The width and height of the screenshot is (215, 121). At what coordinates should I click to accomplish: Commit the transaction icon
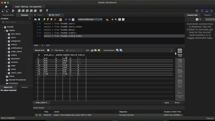pos(66,19)
